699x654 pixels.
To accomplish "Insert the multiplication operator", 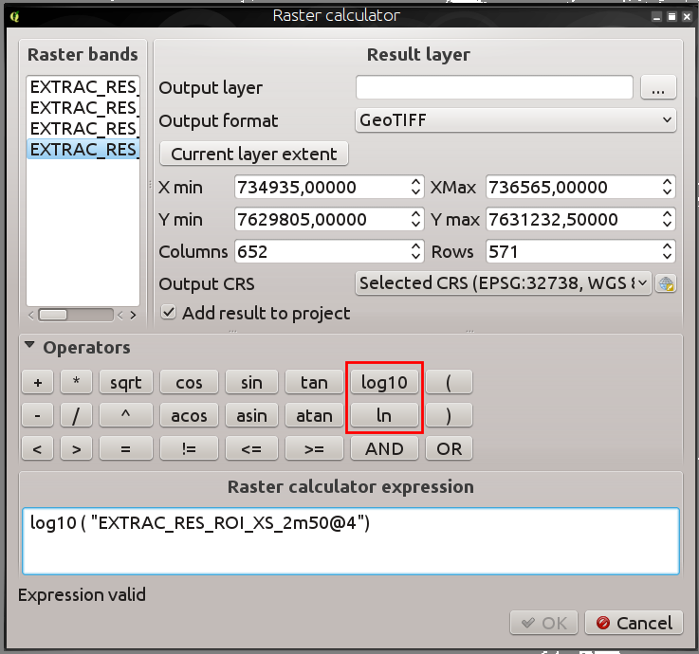I will click(76, 383).
